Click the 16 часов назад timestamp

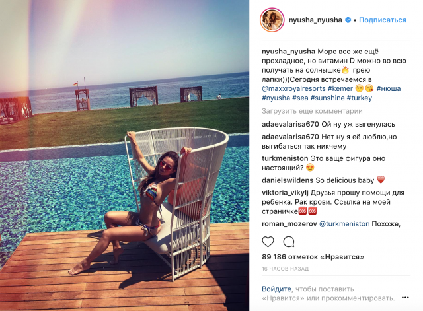coord(285,269)
